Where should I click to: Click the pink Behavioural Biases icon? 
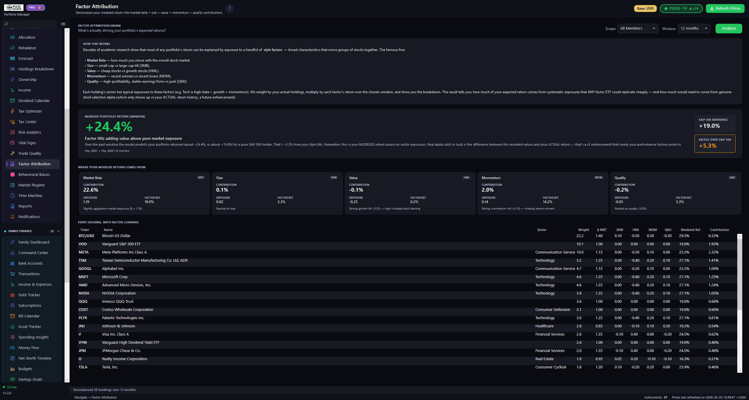point(12,174)
